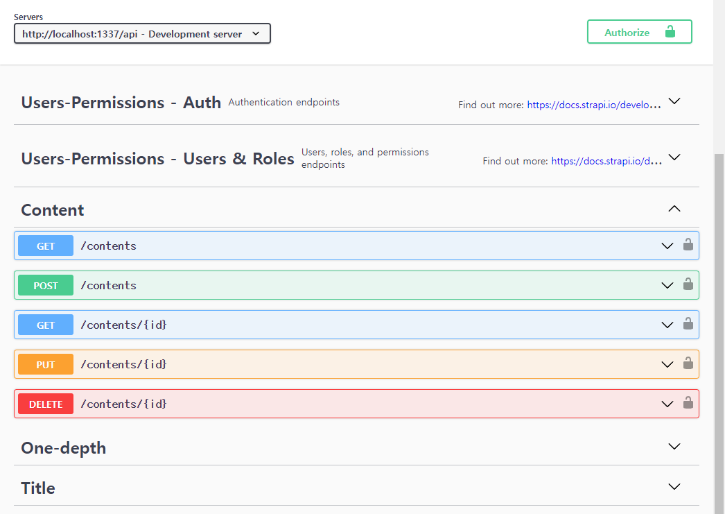Click lock icon on POST /contents row
The width and height of the screenshot is (725, 514).
coord(688,284)
